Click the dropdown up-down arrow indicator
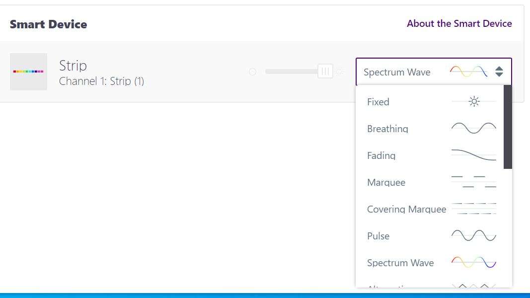 click(499, 72)
